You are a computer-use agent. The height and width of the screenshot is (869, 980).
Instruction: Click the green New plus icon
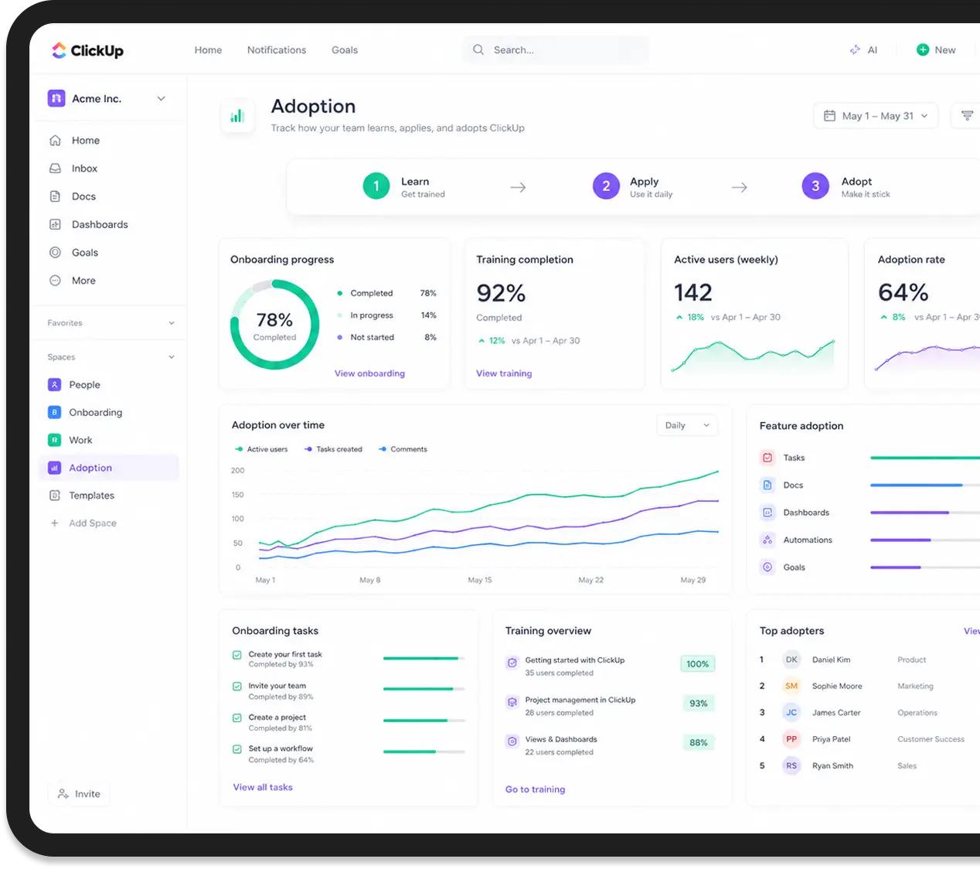922,49
